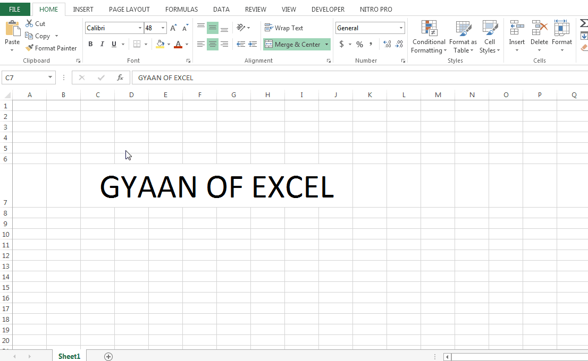Select the Wrap Text icon

(x=285, y=28)
